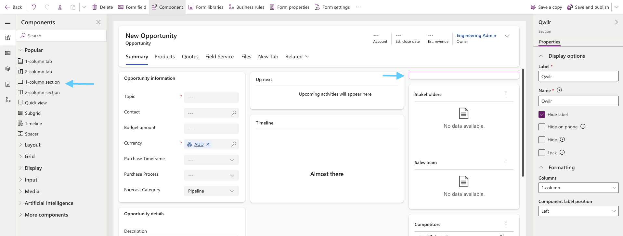Viewport: 623px width, 236px height.
Task: Open the Form field toolbar button
Action: click(x=132, y=7)
